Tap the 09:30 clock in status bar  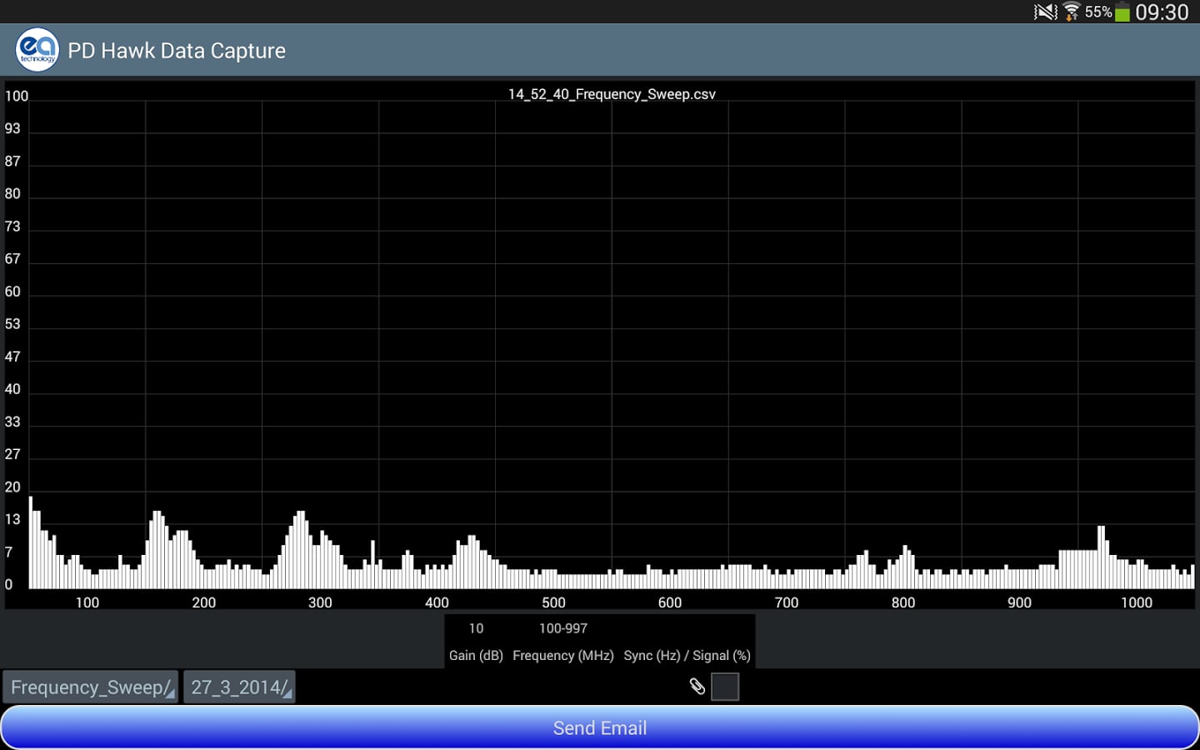point(1162,12)
